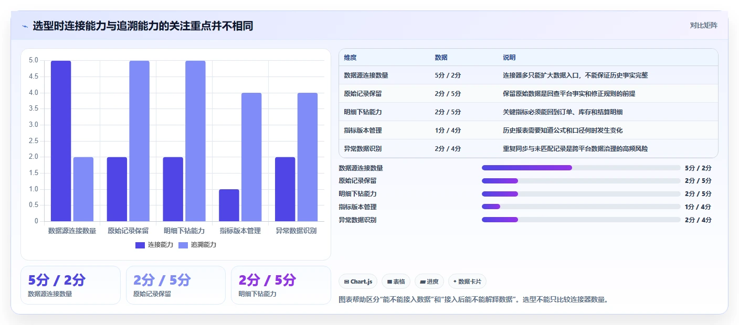Click the 追溯能力 bar for 数据源连接数量

(83, 189)
